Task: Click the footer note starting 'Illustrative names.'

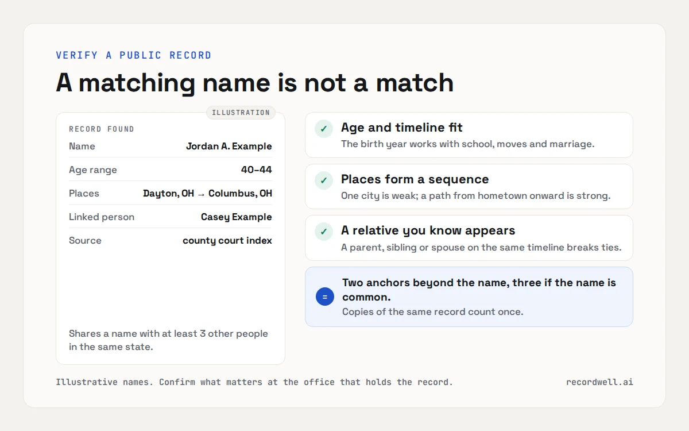Action: [254, 382]
